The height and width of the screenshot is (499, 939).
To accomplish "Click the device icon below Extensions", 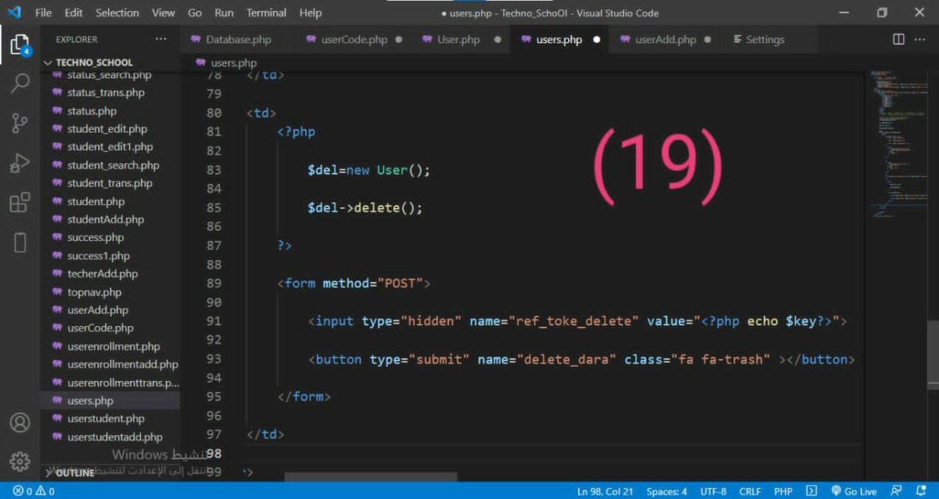I will (20, 242).
